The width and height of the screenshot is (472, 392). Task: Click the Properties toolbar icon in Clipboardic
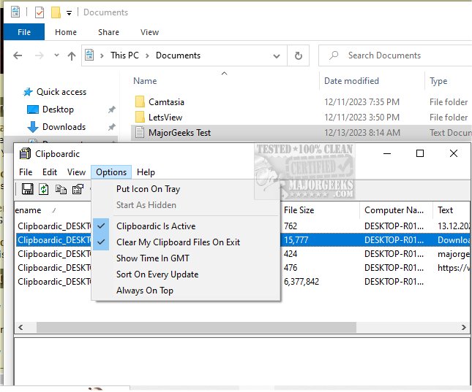tap(78, 189)
